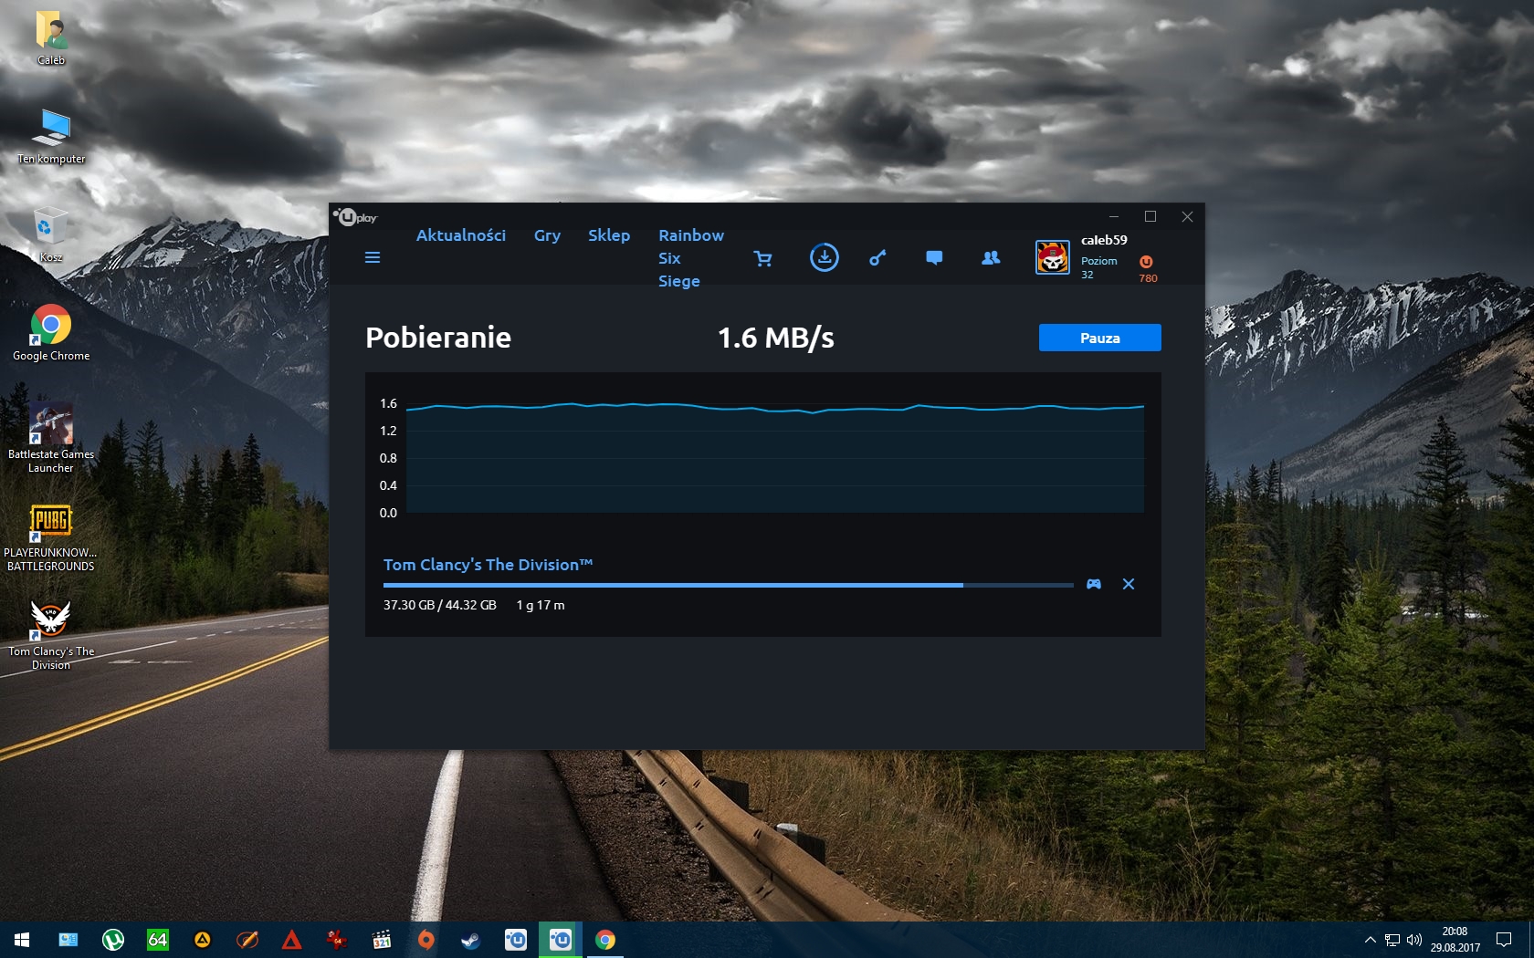Click the Uplay logo in title bar
The height and width of the screenshot is (958, 1534).
click(x=355, y=217)
